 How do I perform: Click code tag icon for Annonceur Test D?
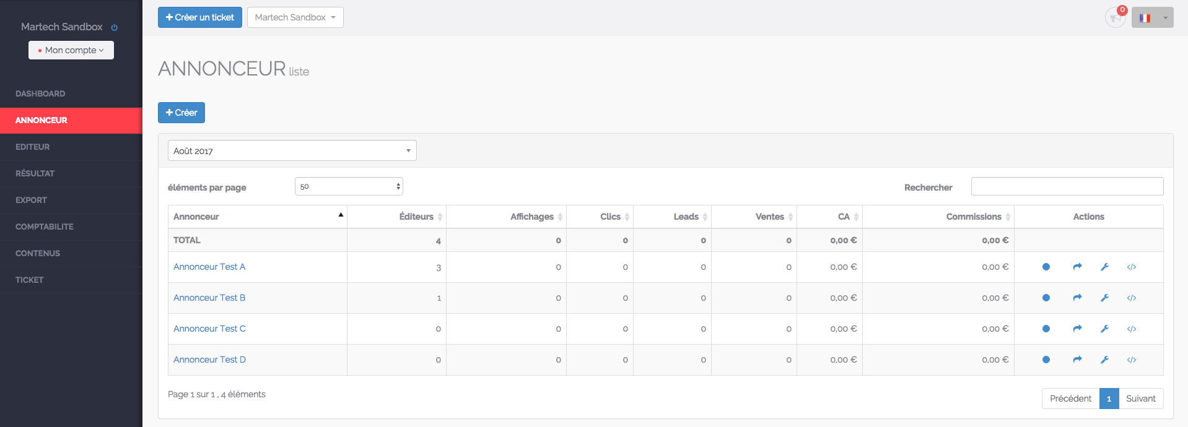point(1132,360)
